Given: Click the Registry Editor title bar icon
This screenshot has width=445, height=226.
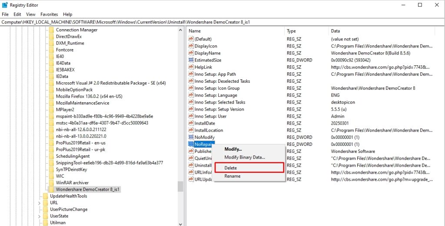Looking at the screenshot, I should click(4, 5).
